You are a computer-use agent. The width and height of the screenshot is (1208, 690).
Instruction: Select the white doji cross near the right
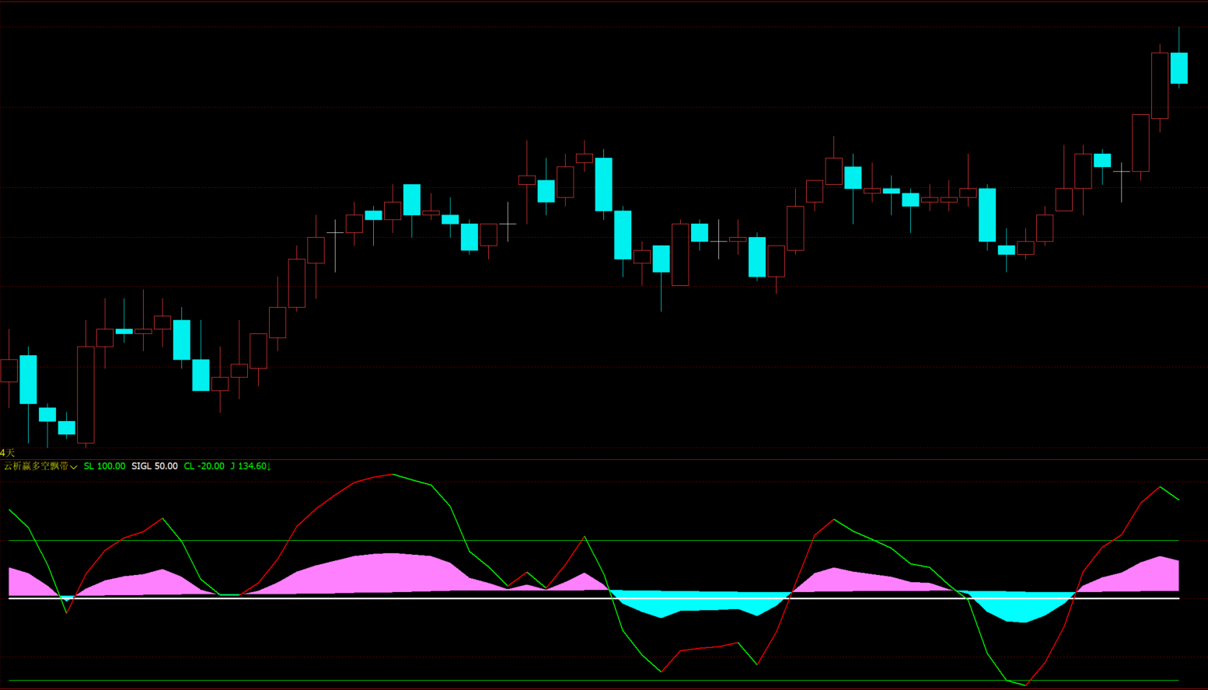tap(1121, 171)
